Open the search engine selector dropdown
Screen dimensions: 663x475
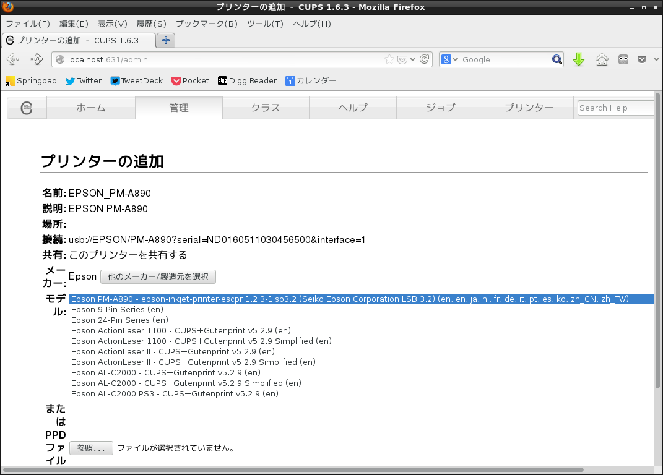[x=449, y=59]
